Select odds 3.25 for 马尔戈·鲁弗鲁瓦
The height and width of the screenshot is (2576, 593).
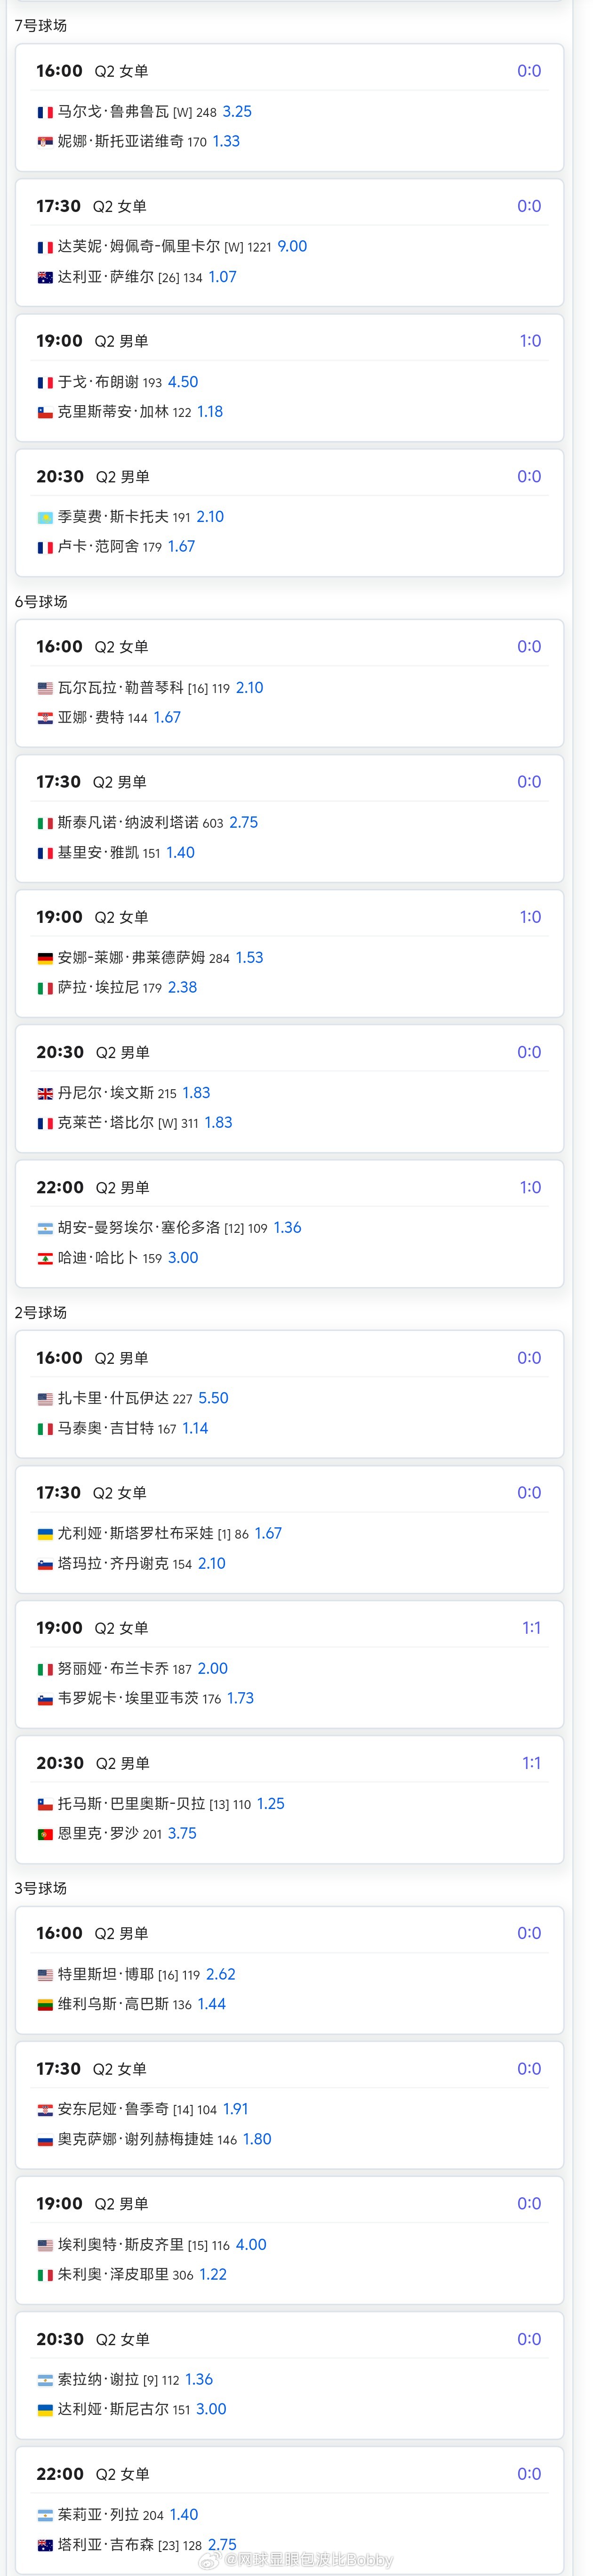click(237, 112)
